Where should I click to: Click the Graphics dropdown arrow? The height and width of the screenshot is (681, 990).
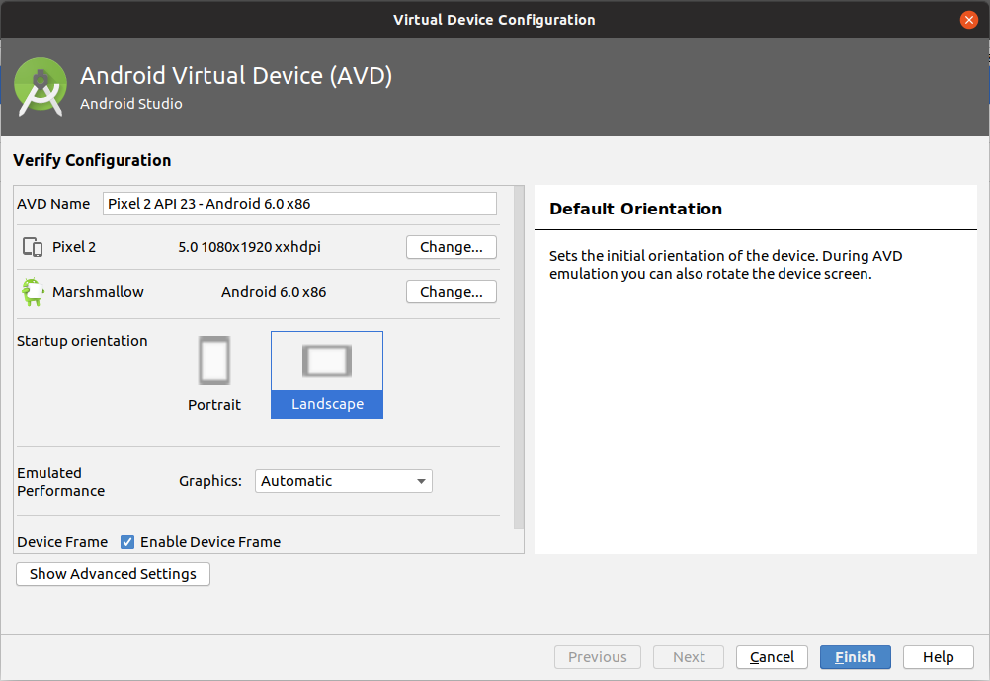pos(421,481)
